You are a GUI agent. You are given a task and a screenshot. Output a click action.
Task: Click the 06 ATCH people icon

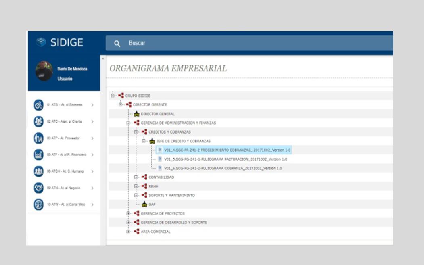(38, 171)
